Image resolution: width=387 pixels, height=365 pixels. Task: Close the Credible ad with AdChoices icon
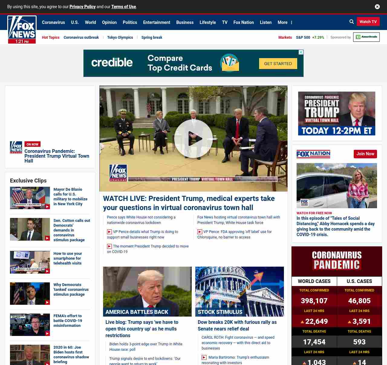pos(301,52)
